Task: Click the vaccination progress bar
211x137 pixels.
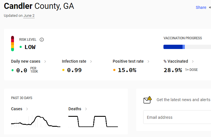Action: click(187, 47)
